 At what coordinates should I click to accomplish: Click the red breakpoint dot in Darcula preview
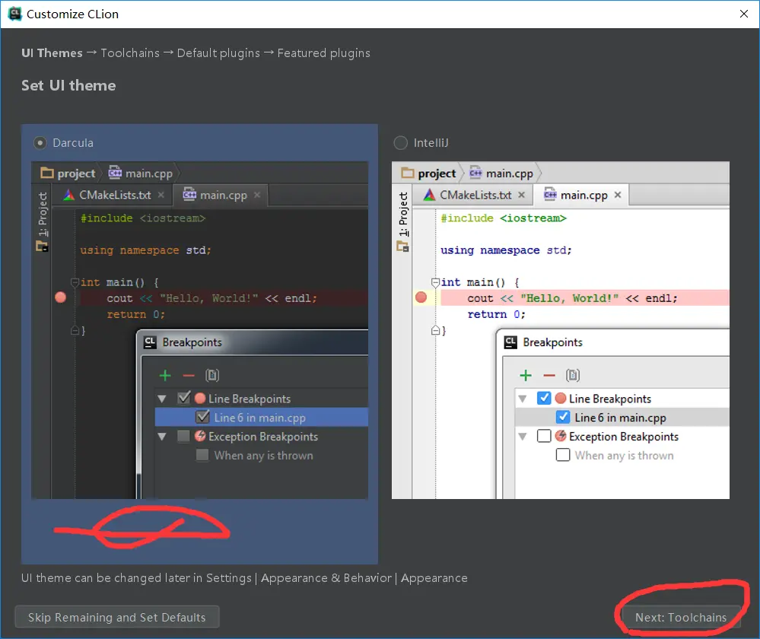click(61, 297)
